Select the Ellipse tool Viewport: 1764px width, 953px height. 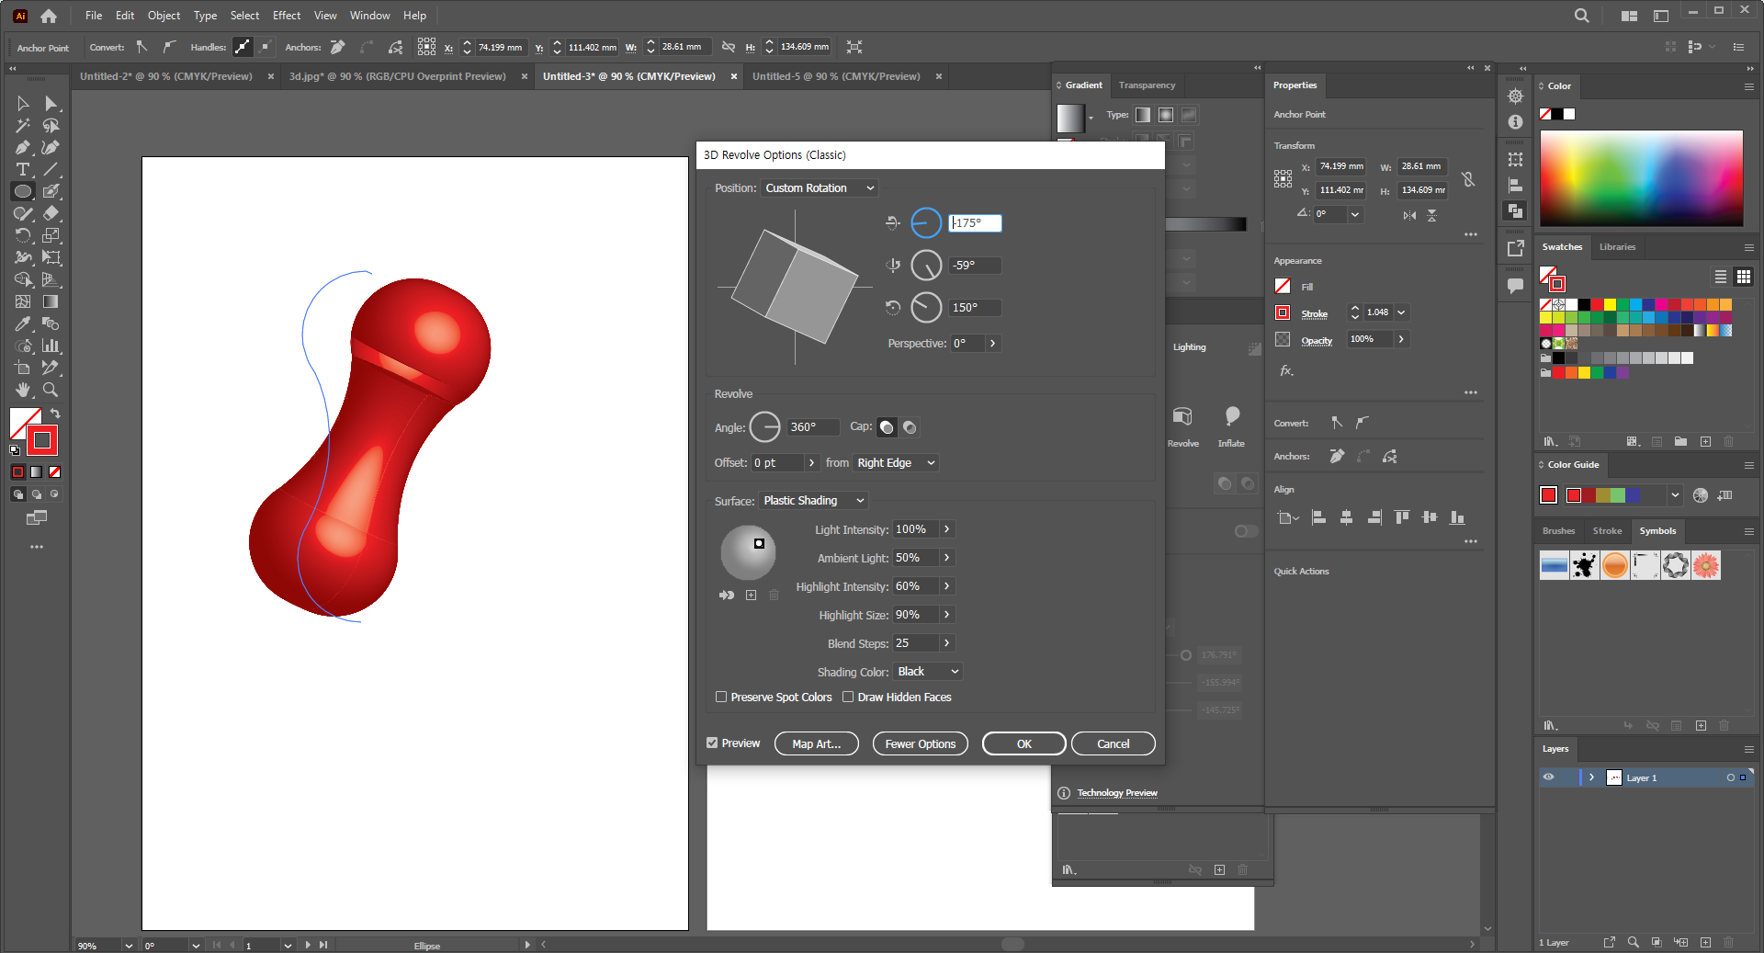[x=23, y=191]
